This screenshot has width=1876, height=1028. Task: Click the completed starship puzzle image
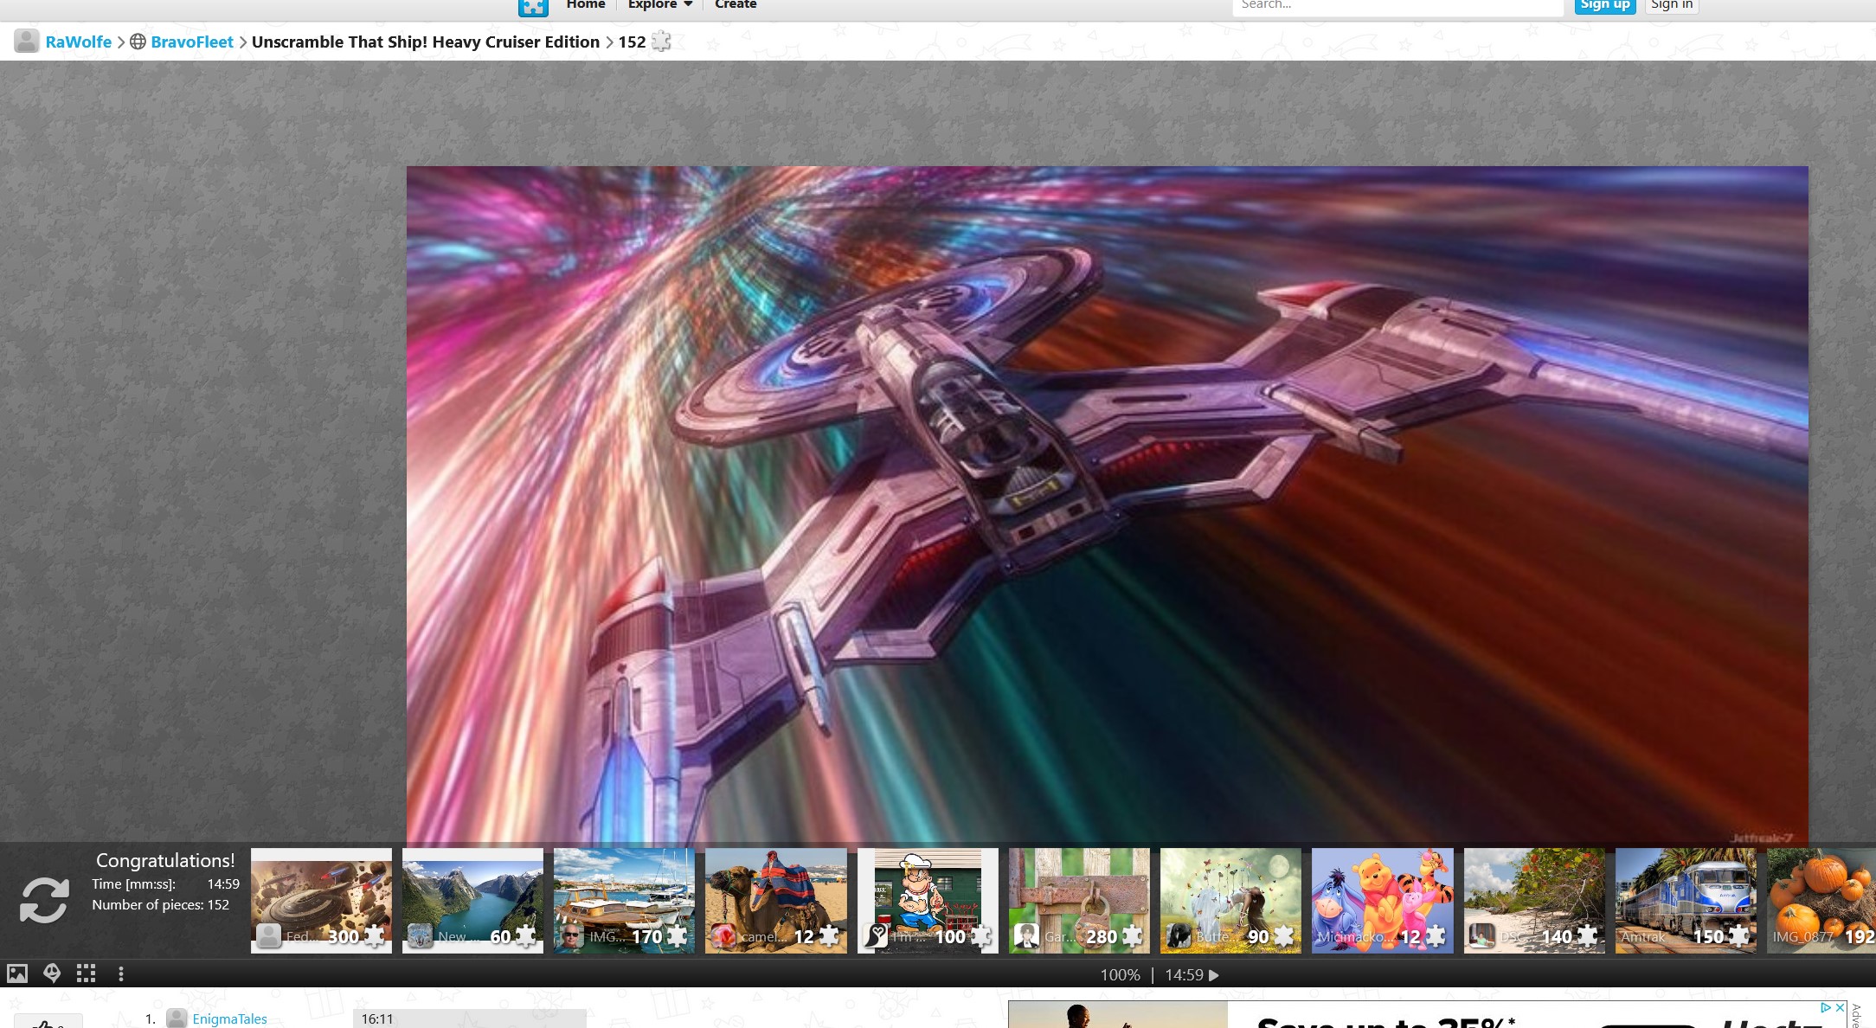point(1108,505)
